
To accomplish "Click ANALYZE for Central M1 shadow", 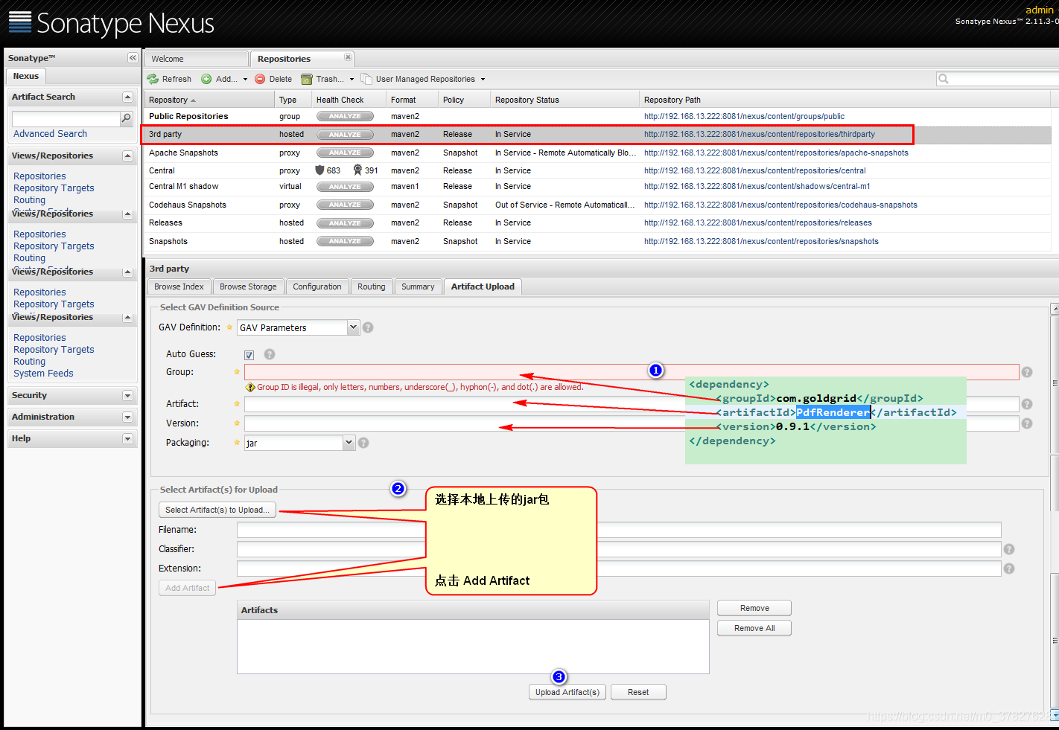I will (x=345, y=187).
